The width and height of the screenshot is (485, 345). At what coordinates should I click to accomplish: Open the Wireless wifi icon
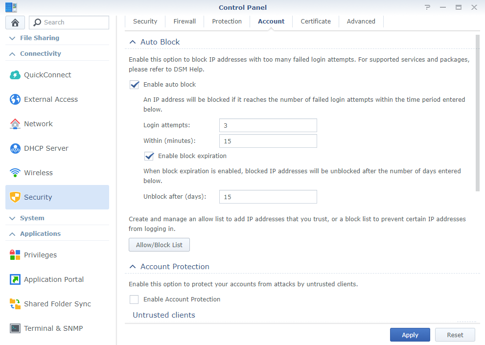(15, 173)
